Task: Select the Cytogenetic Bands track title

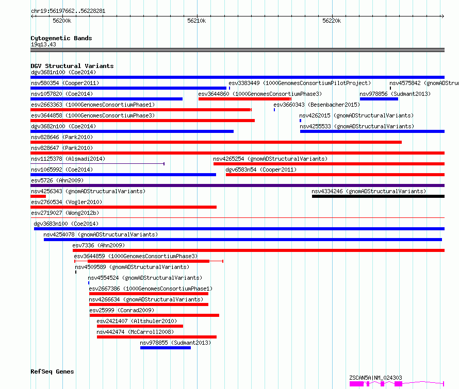Action: (61, 38)
